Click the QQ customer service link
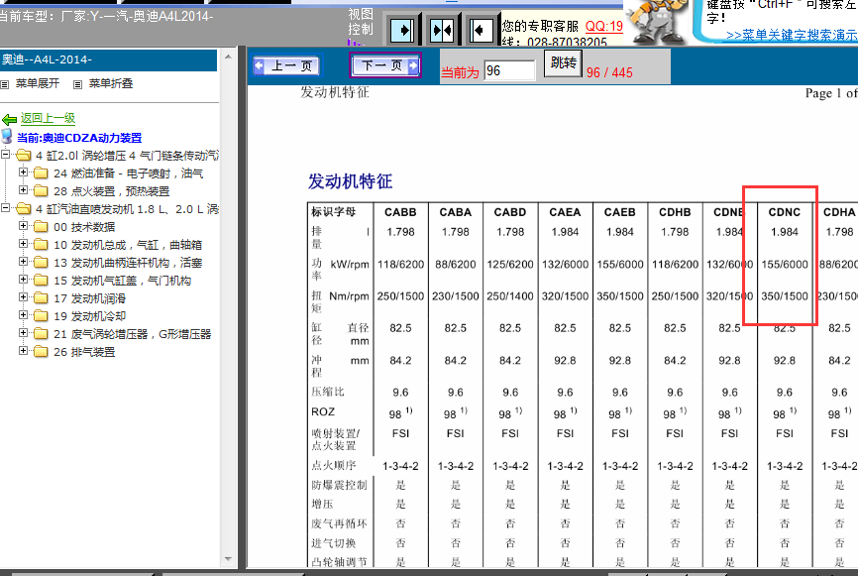Image resolution: width=858 pixels, height=576 pixels. coord(604,27)
